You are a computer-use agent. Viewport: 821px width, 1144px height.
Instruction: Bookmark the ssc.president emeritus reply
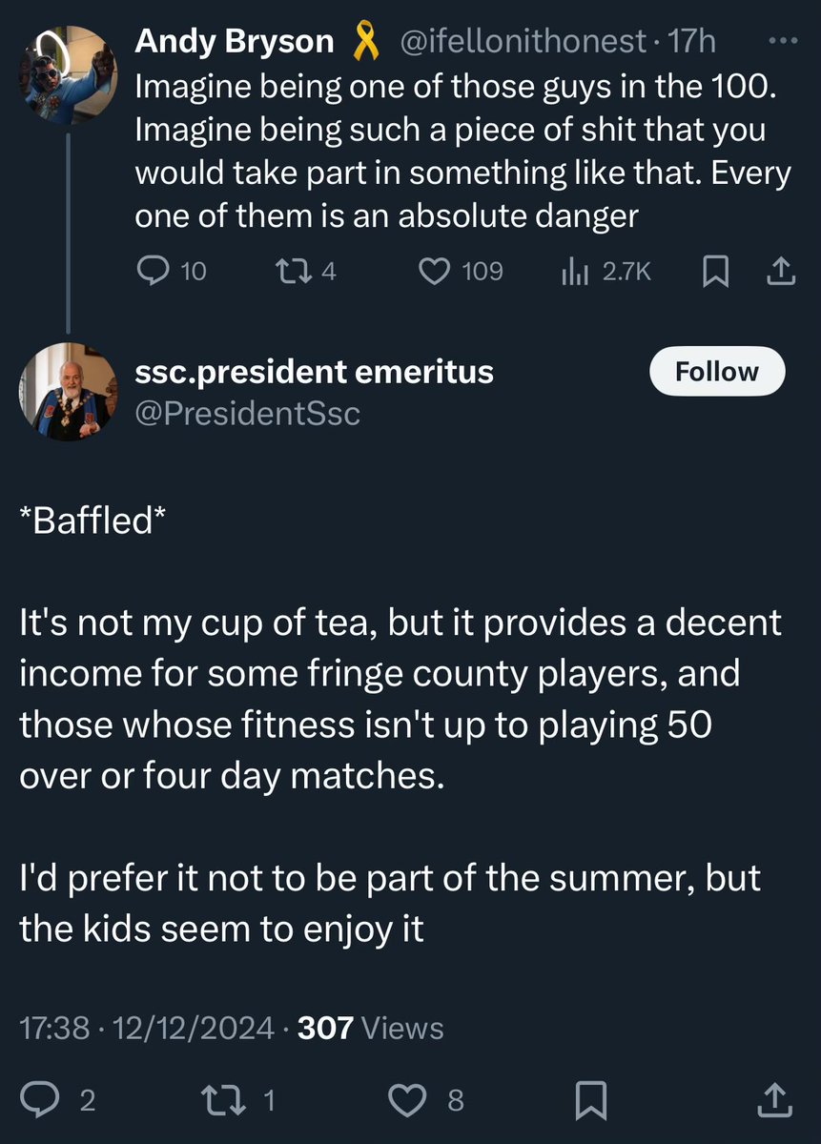click(x=593, y=1101)
